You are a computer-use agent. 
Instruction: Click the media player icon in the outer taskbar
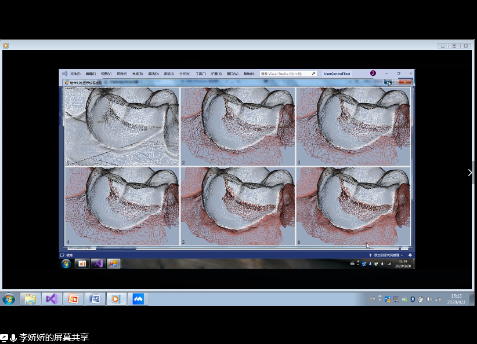tap(115, 299)
